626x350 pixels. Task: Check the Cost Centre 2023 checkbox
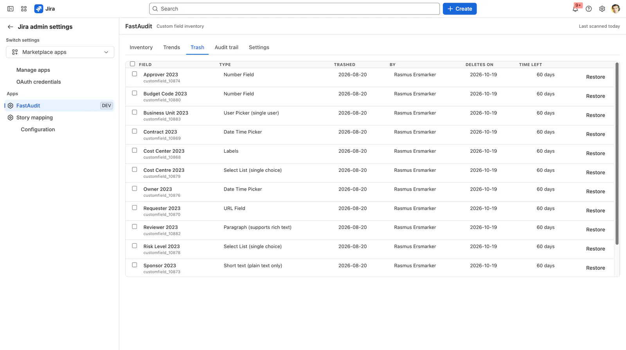click(135, 170)
